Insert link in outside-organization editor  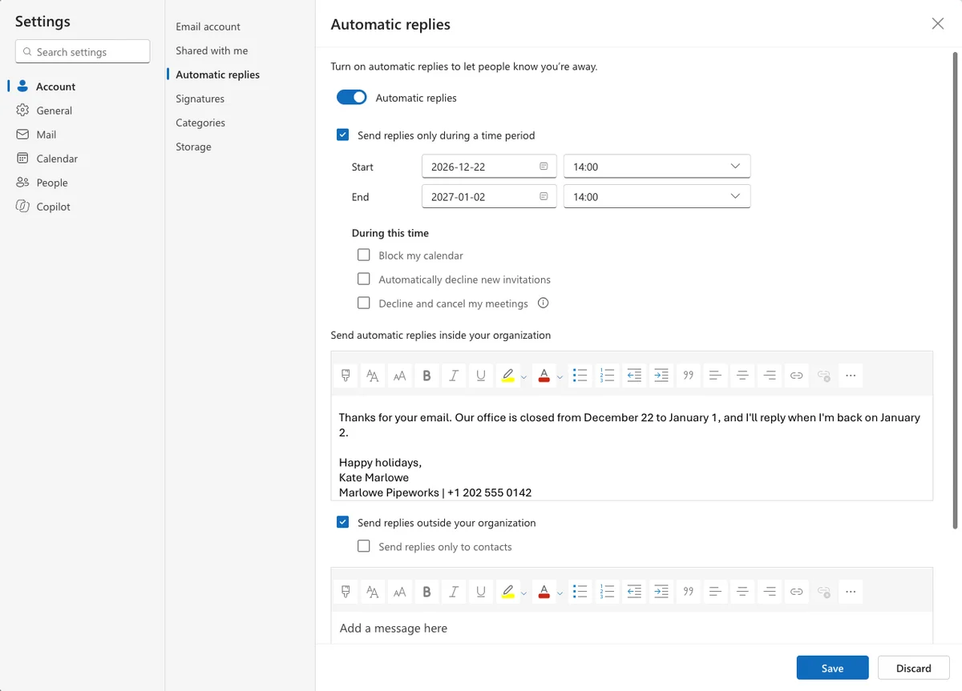[x=796, y=592]
